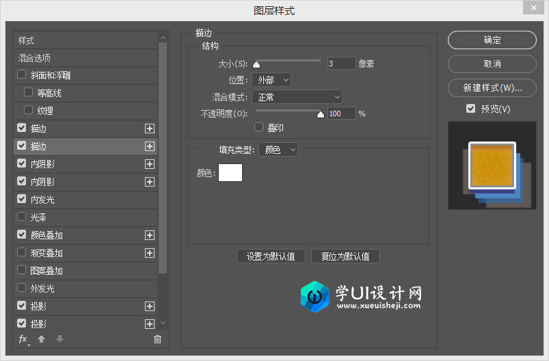Uncheck the 预览(V) checkbox
Image resolution: width=549 pixels, height=361 pixels.
[x=470, y=109]
